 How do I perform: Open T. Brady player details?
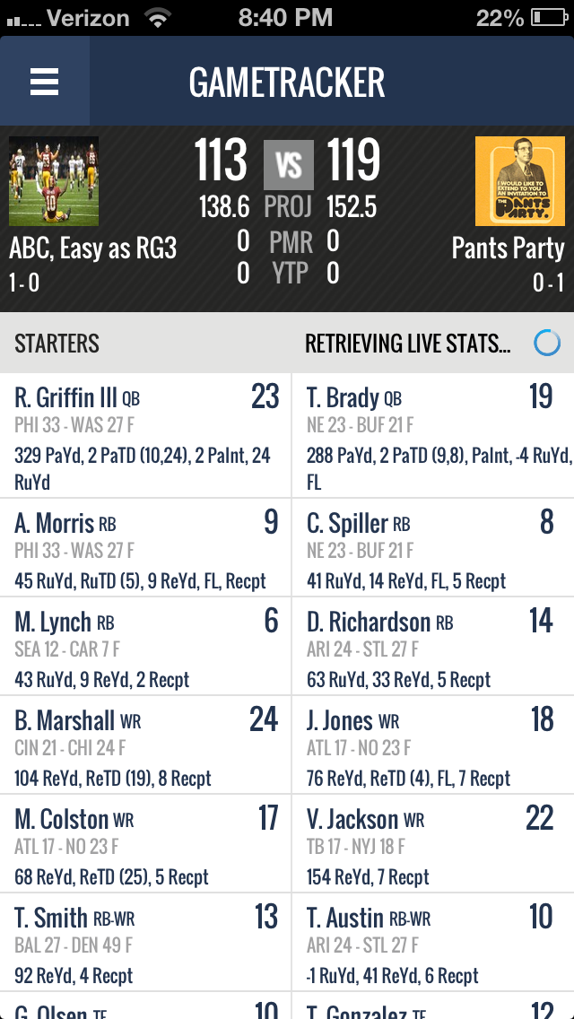pyautogui.click(x=433, y=436)
